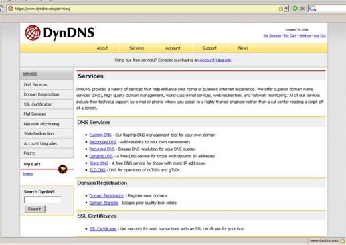Open the Support menu
The width and height of the screenshot is (346, 245).
209,48
